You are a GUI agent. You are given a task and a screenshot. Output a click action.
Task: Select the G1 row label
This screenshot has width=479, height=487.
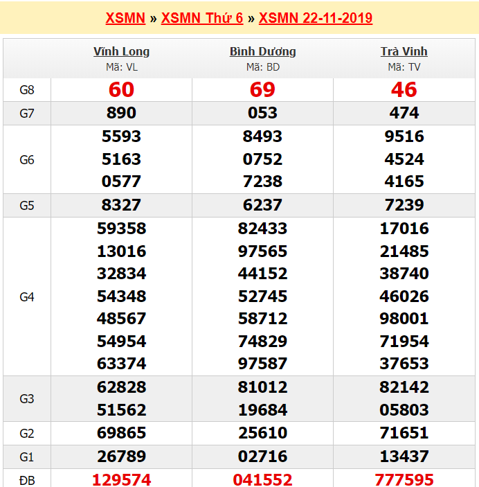point(27,457)
